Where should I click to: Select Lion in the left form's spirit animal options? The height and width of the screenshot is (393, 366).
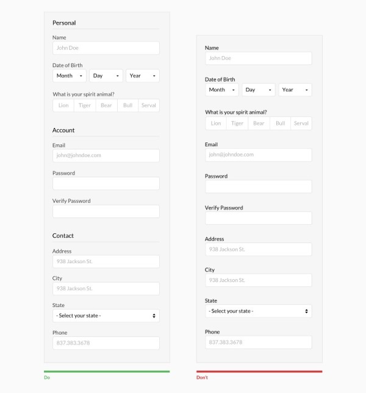tap(63, 105)
